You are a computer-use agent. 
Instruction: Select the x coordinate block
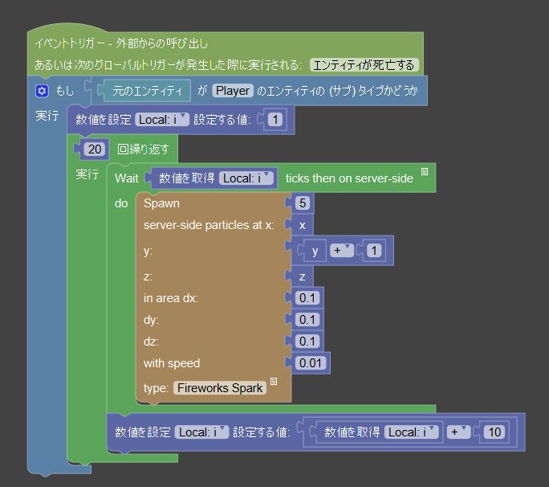[303, 226]
